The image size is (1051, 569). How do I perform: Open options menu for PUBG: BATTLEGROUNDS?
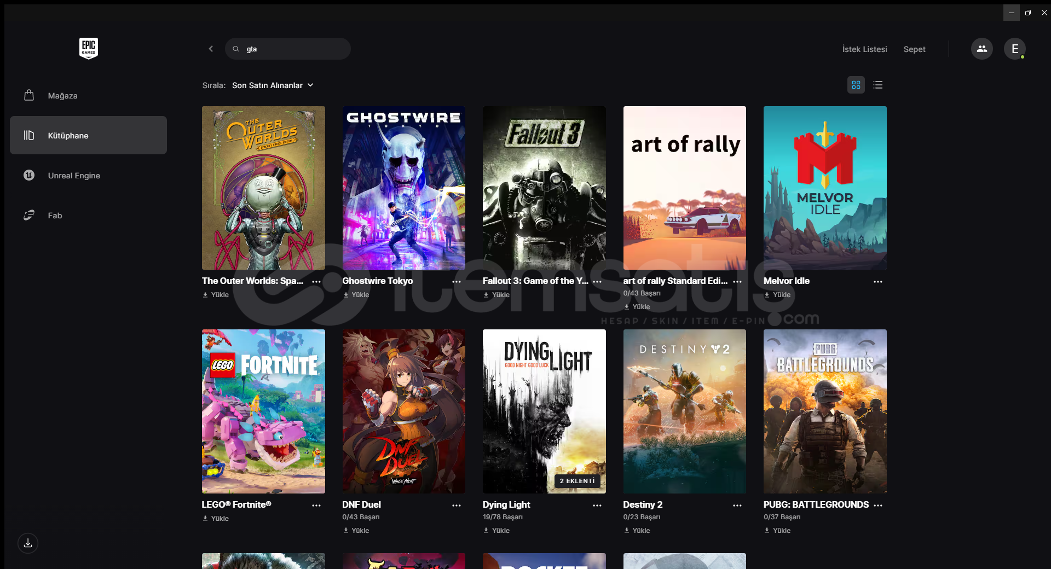(878, 505)
